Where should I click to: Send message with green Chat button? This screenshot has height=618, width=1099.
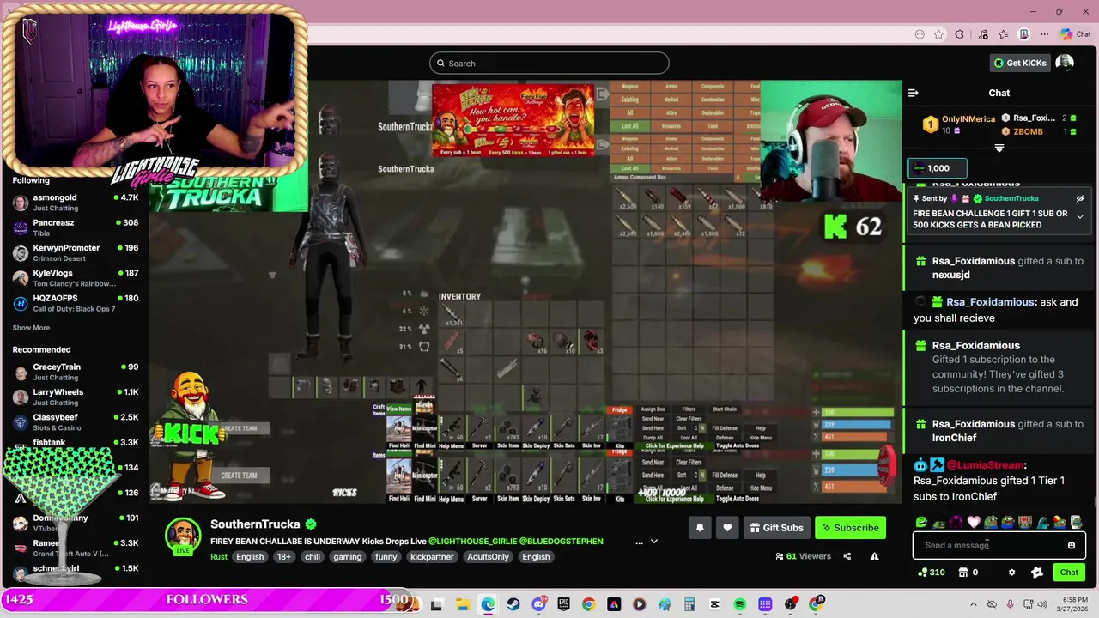click(1069, 573)
